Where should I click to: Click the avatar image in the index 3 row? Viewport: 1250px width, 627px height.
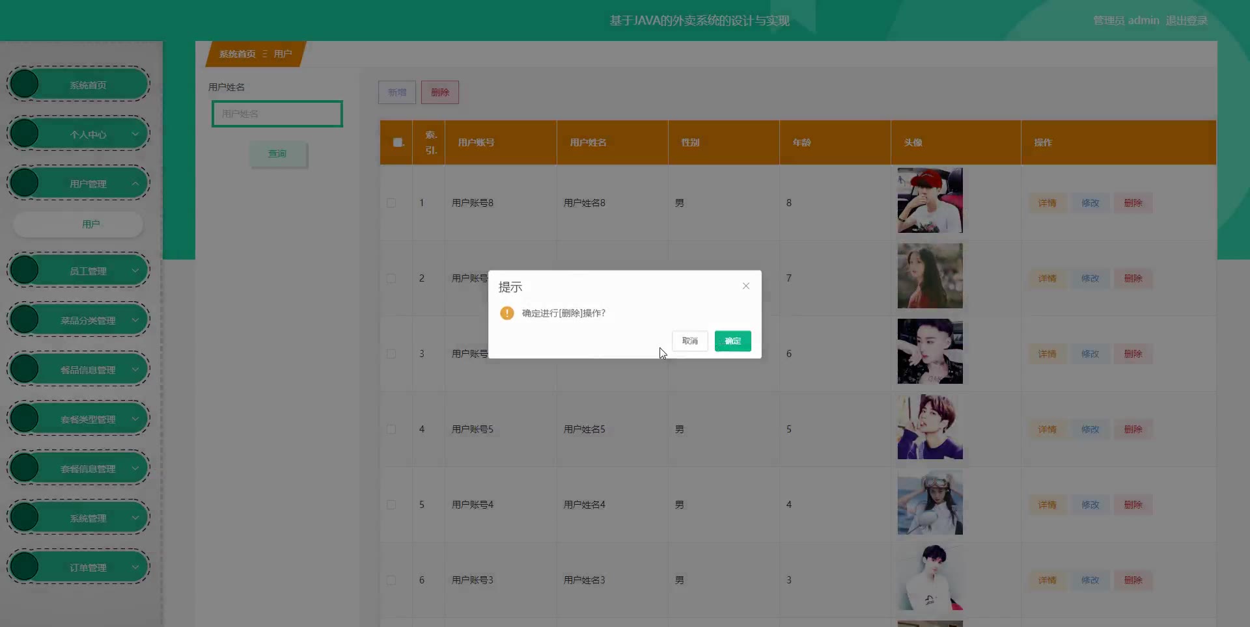click(x=930, y=351)
